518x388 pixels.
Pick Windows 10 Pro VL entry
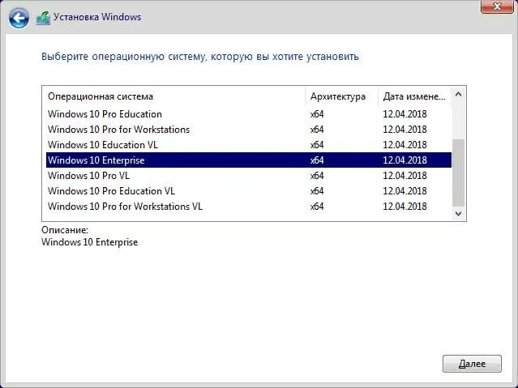(249, 175)
